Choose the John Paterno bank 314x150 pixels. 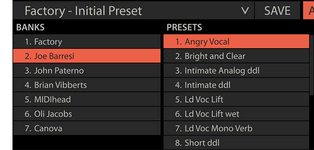tap(87, 71)
